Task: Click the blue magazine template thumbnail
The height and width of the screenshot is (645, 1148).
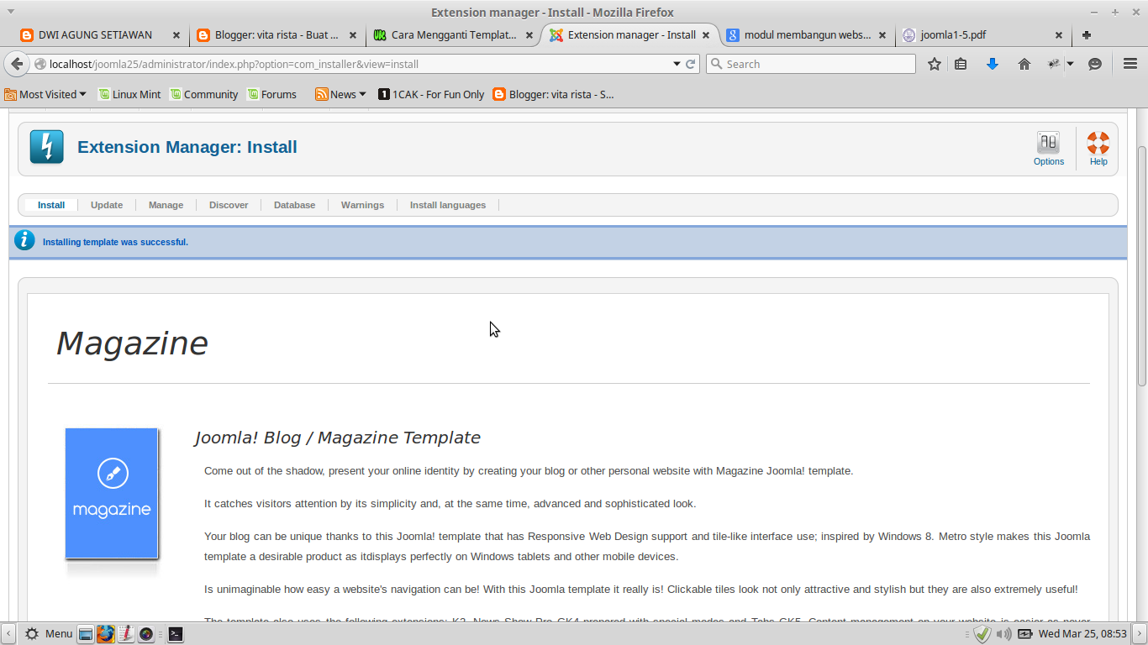Action: click(x=112, y=494)
